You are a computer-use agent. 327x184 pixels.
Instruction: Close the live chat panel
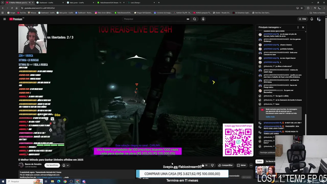(303, 27)
